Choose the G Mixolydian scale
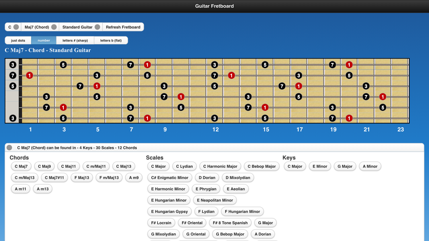This screenshot has width=429, height=241. (x=163, y=234)
